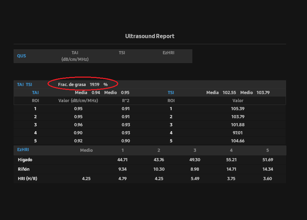The image size is (307, 220).
Task: Select the TSI value 105.39 for ROI 1
Action: click(x=238, y=109)
